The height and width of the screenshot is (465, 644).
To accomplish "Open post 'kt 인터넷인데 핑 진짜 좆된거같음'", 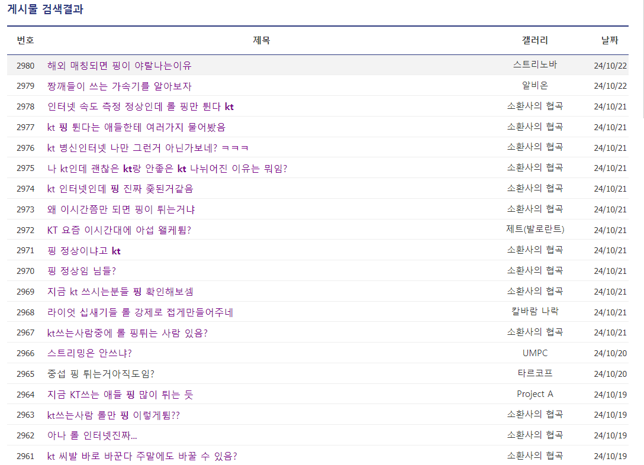I will [x=120, y=189].
